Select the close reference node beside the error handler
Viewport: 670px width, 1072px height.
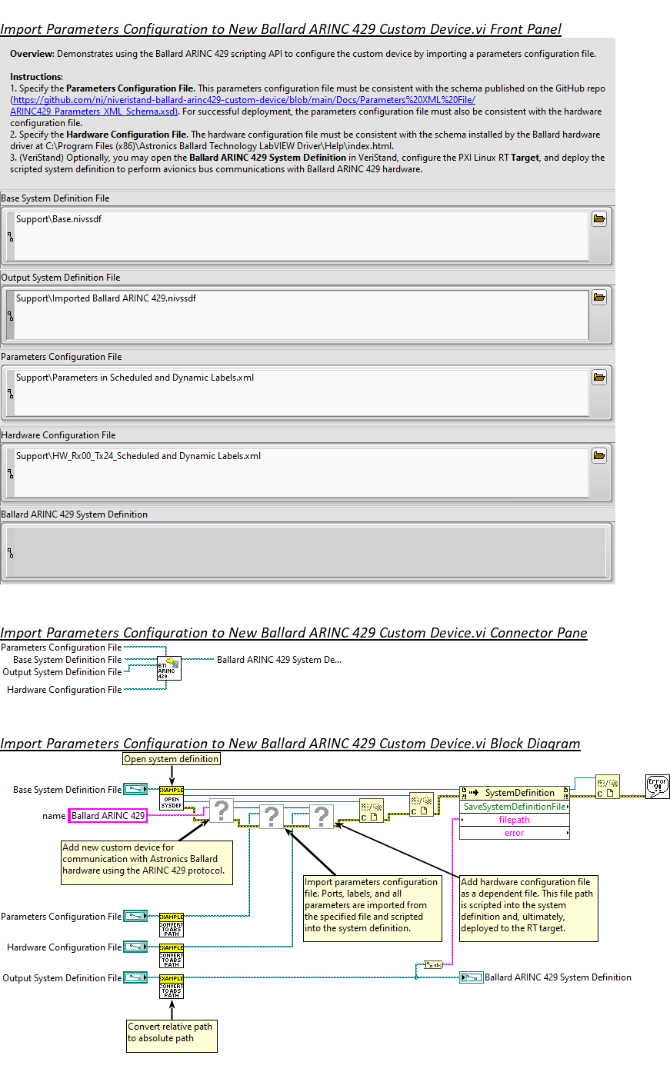pos(608,787)
